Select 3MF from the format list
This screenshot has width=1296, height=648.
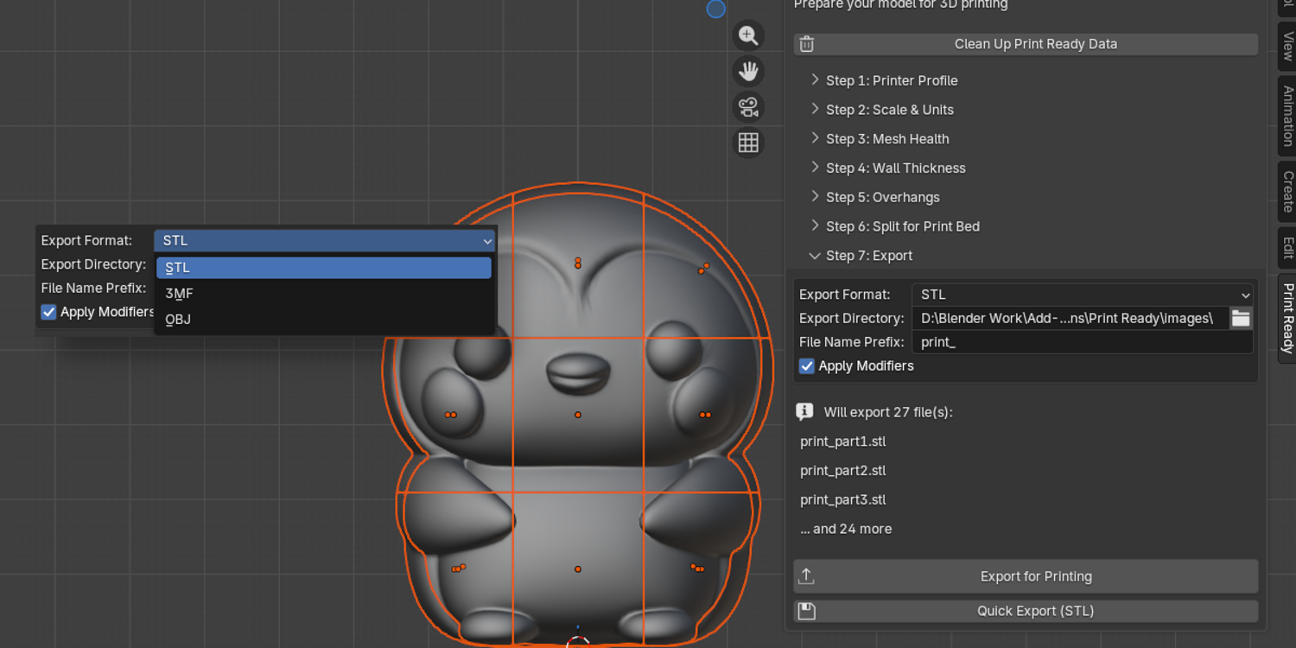[324, 294]
